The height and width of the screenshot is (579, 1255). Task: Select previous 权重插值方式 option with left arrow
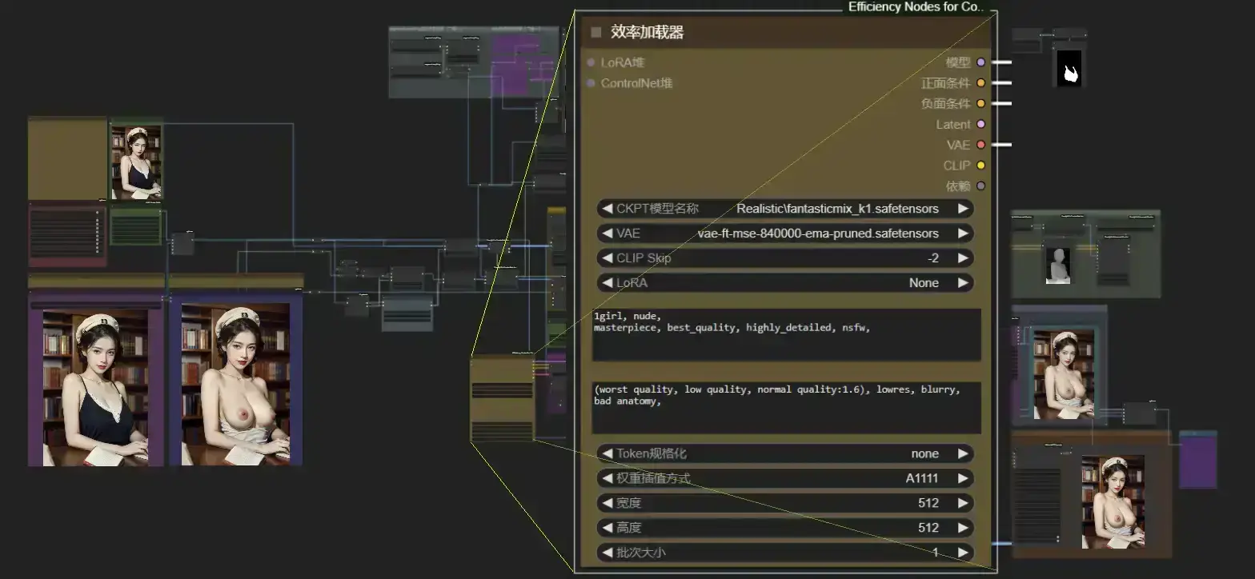tap(607, 478)
